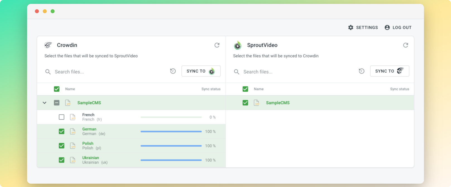Screen dimensions: 451x187
Task: Click the German file icon
Action: coord(73,131)
